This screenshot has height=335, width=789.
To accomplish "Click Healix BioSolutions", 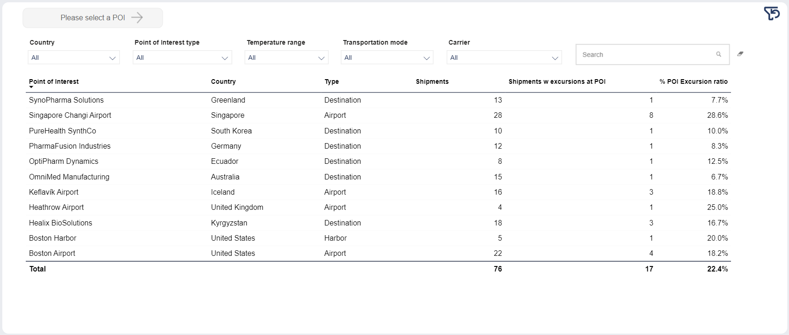I will pos(61,223).
